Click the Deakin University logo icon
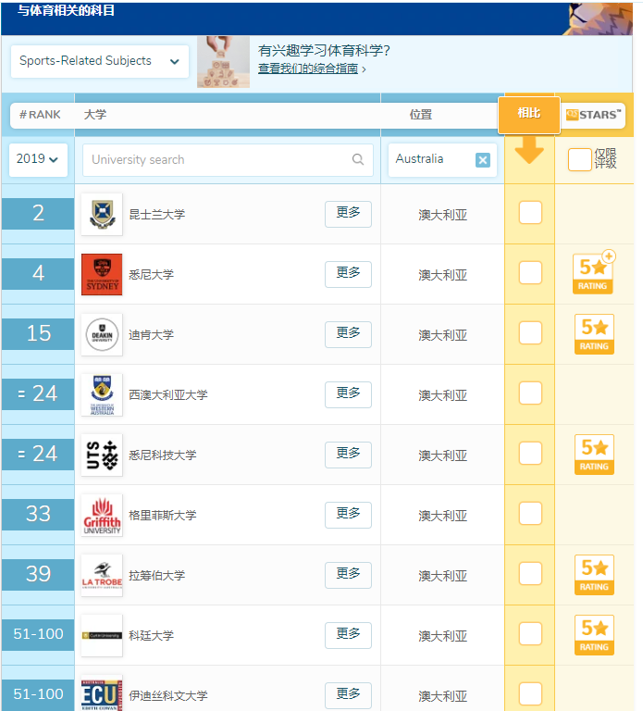 (101, 334)
